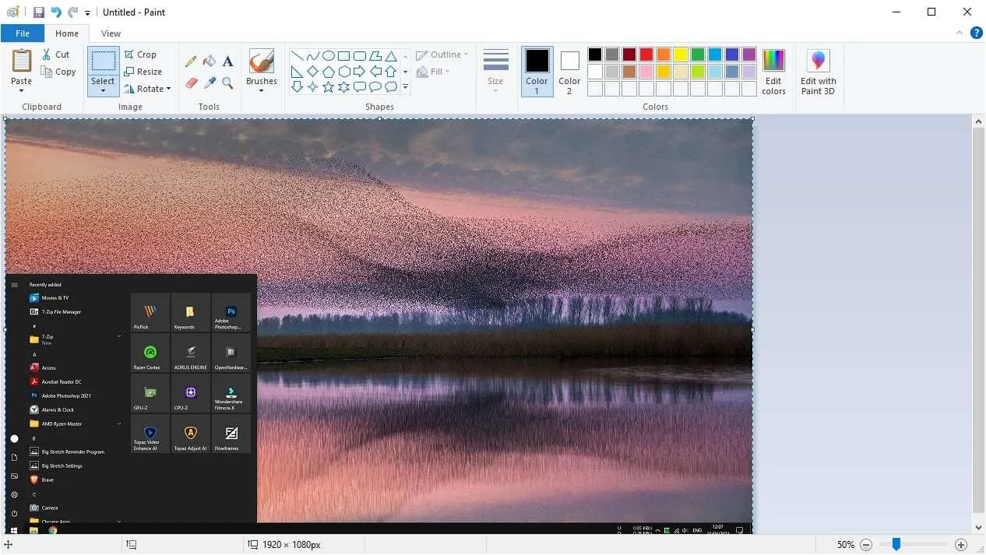Image resolution: width=986 pixels, height=555 pixels.
Task: Pick the purple color swatch
Action: point(748,54)
